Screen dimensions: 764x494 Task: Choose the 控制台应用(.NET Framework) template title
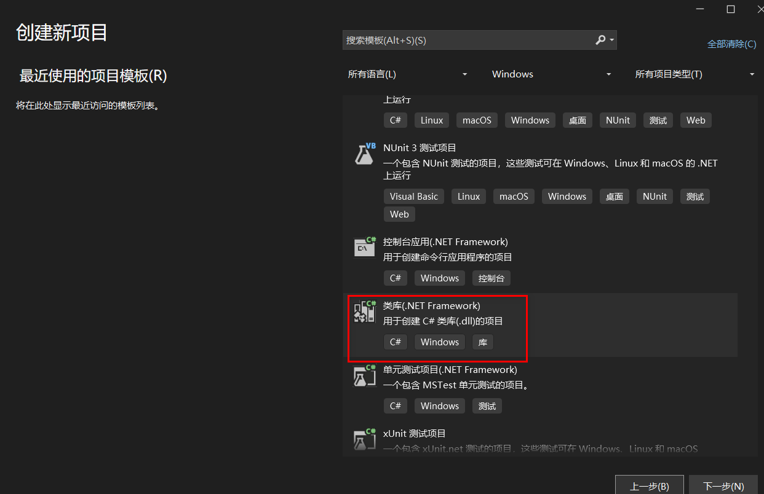pyautogui.click(x=445, y=241)
